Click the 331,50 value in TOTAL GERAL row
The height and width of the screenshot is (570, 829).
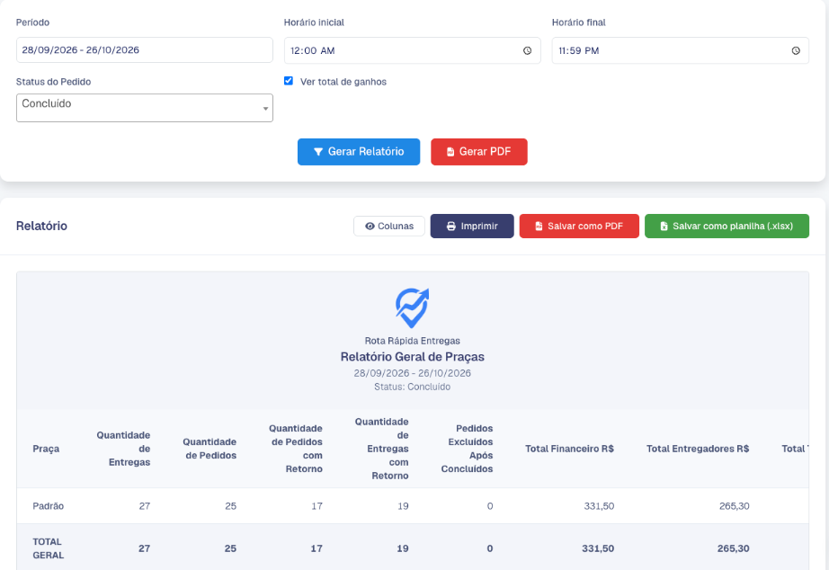[x=598, y=548]
